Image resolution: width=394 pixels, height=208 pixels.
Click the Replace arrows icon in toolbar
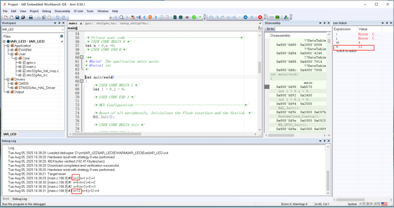[x=133, y=17]
